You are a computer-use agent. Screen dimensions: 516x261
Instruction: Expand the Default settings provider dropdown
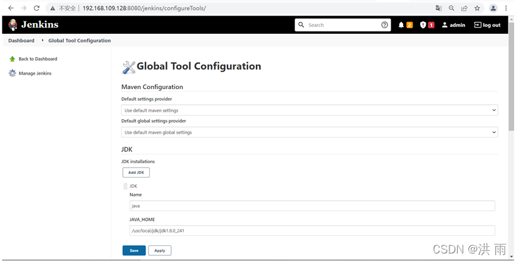tap(309, 110)
